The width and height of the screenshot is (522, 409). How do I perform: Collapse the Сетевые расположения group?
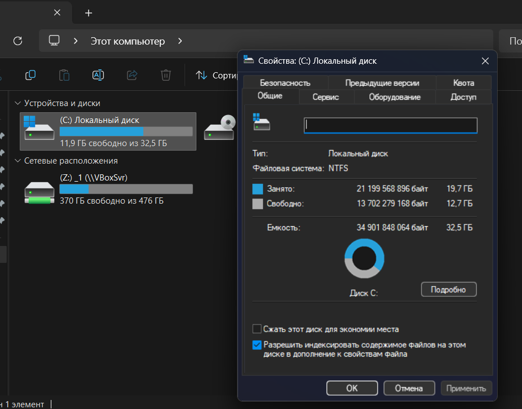17,161
